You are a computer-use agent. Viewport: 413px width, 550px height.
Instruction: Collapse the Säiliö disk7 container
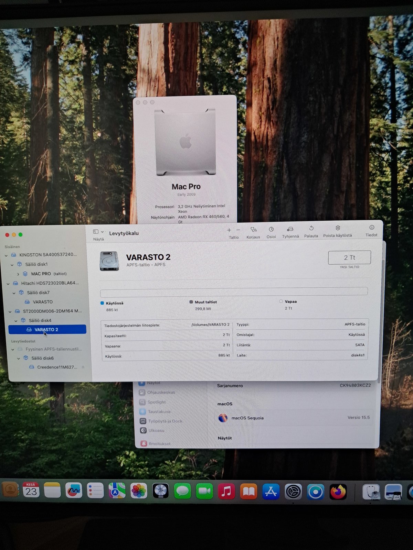14,293
